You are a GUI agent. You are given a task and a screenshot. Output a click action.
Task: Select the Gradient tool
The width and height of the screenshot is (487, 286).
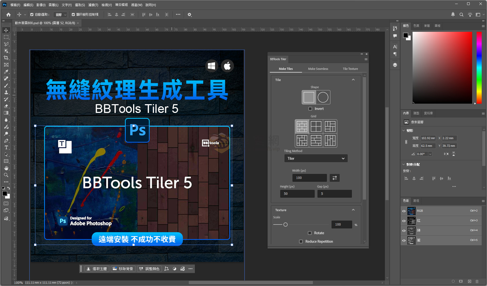[6, 113]
